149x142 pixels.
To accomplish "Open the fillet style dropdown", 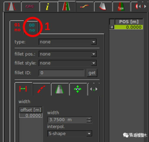I will [x=68, y=63].
